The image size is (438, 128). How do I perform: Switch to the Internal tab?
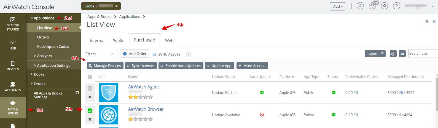(x=97, y=41)
